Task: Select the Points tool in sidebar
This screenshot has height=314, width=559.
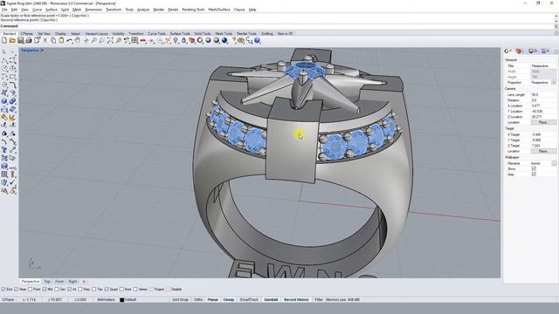Action: pyautogui.click(x=13, y=51)
